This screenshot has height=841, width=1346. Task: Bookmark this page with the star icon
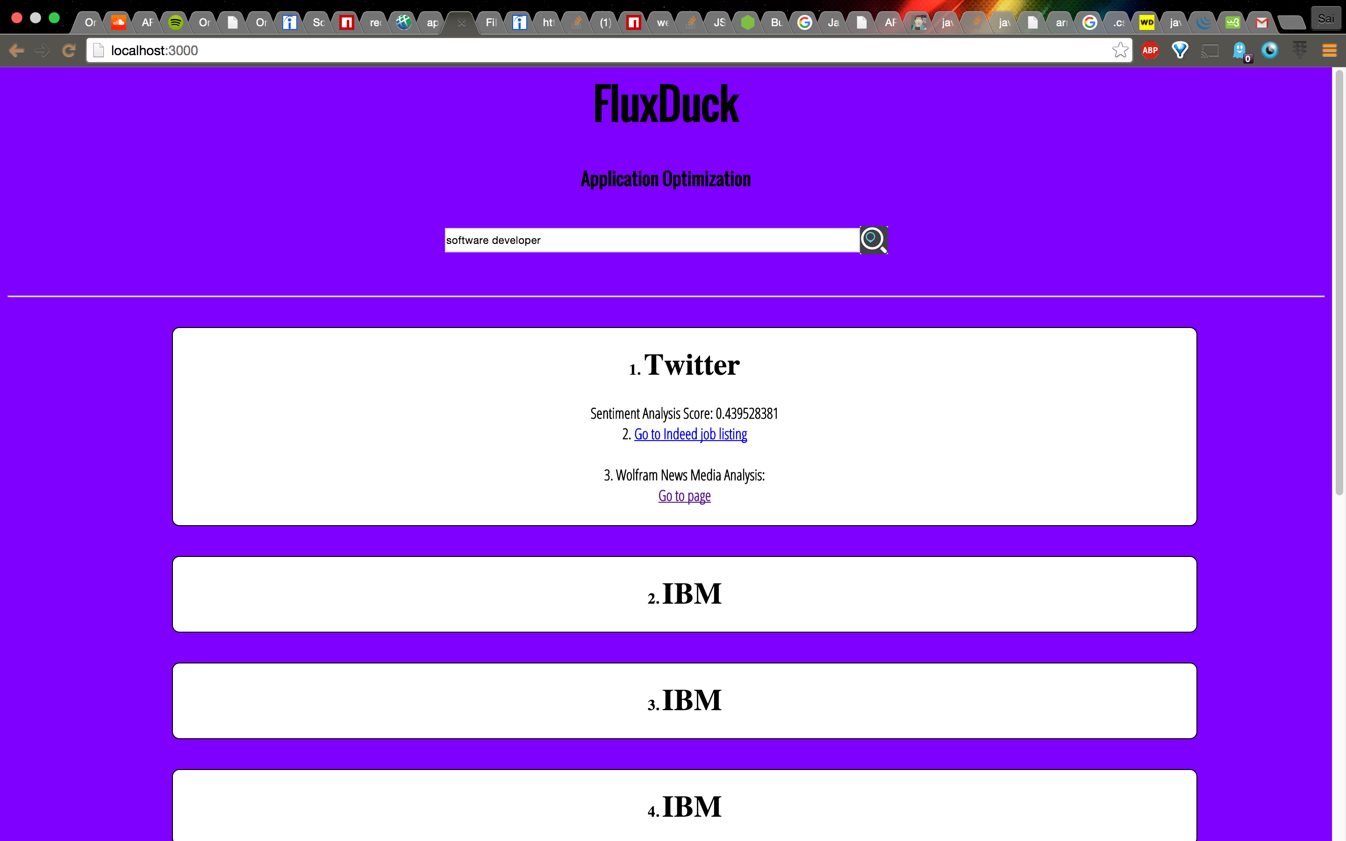coord(1120,50)
